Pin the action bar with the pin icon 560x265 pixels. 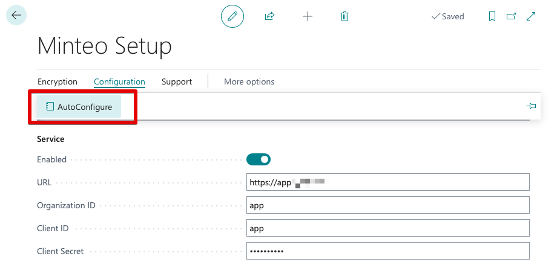point(531,106)
